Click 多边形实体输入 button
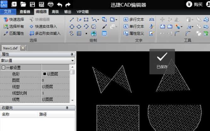The width and height of the screenshot is (210, 131). [x=45, y=33]
